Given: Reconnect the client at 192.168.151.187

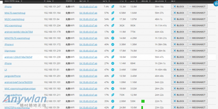Looking at the screenshot, I should pyautogui.click(x=198, y=101).
